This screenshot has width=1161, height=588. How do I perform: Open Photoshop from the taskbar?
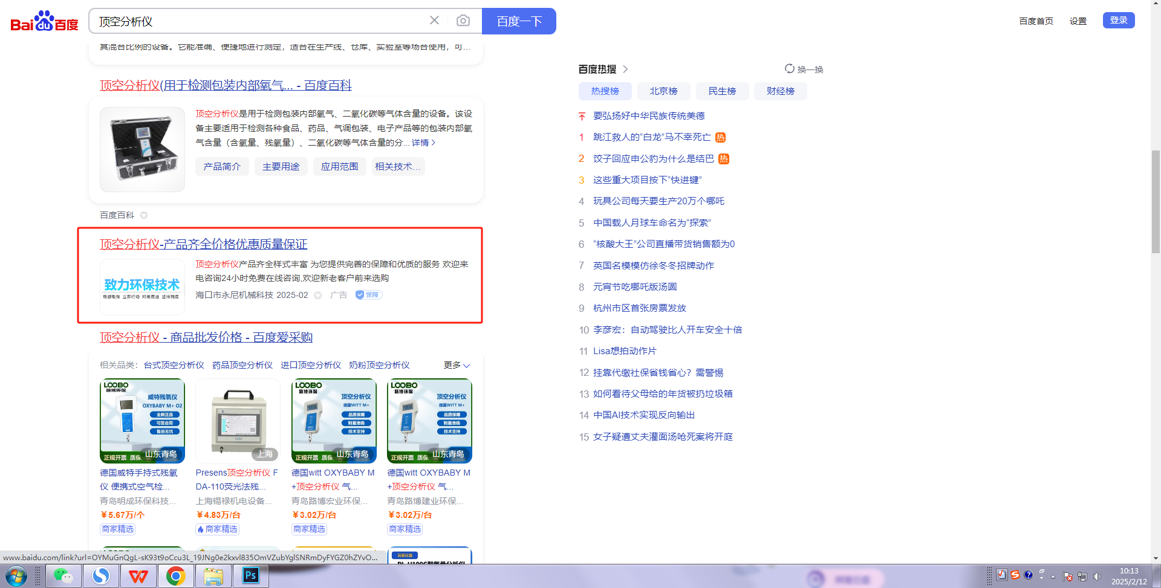250,576
